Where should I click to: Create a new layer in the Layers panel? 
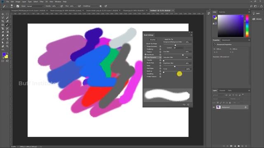(x=243, y=146)
